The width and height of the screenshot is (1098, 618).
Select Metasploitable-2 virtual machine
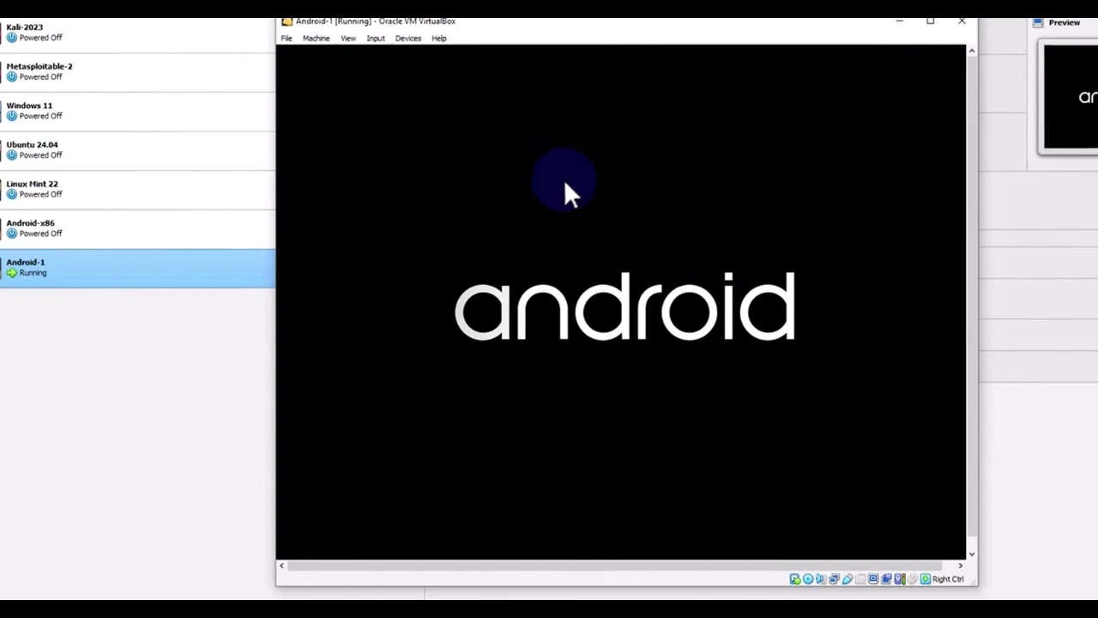coord(137,72)
